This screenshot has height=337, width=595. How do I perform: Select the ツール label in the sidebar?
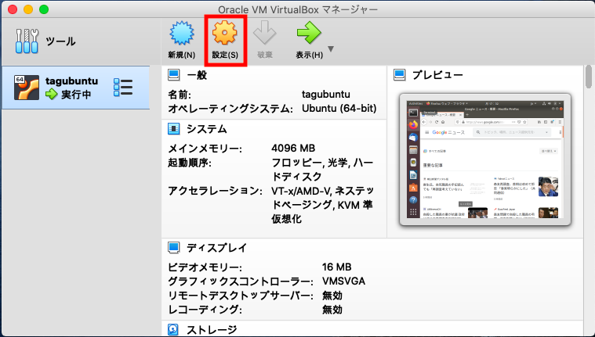[60, 41]
